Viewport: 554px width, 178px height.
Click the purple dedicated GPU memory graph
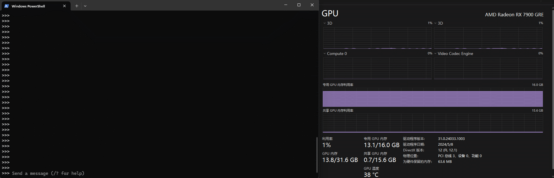[433, 99]
